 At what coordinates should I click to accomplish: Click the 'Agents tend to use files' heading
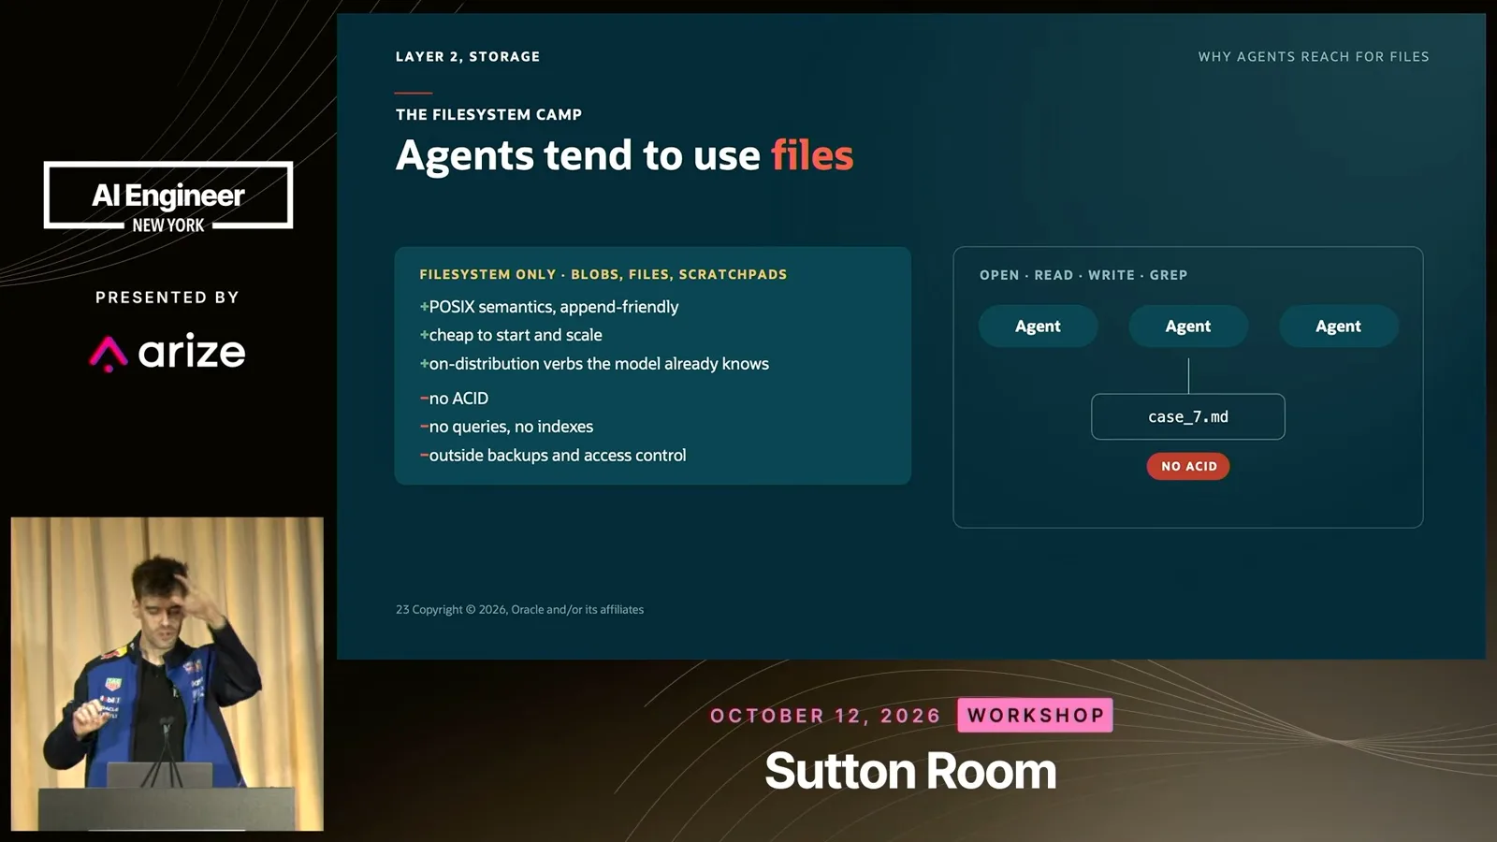(624, 155)
